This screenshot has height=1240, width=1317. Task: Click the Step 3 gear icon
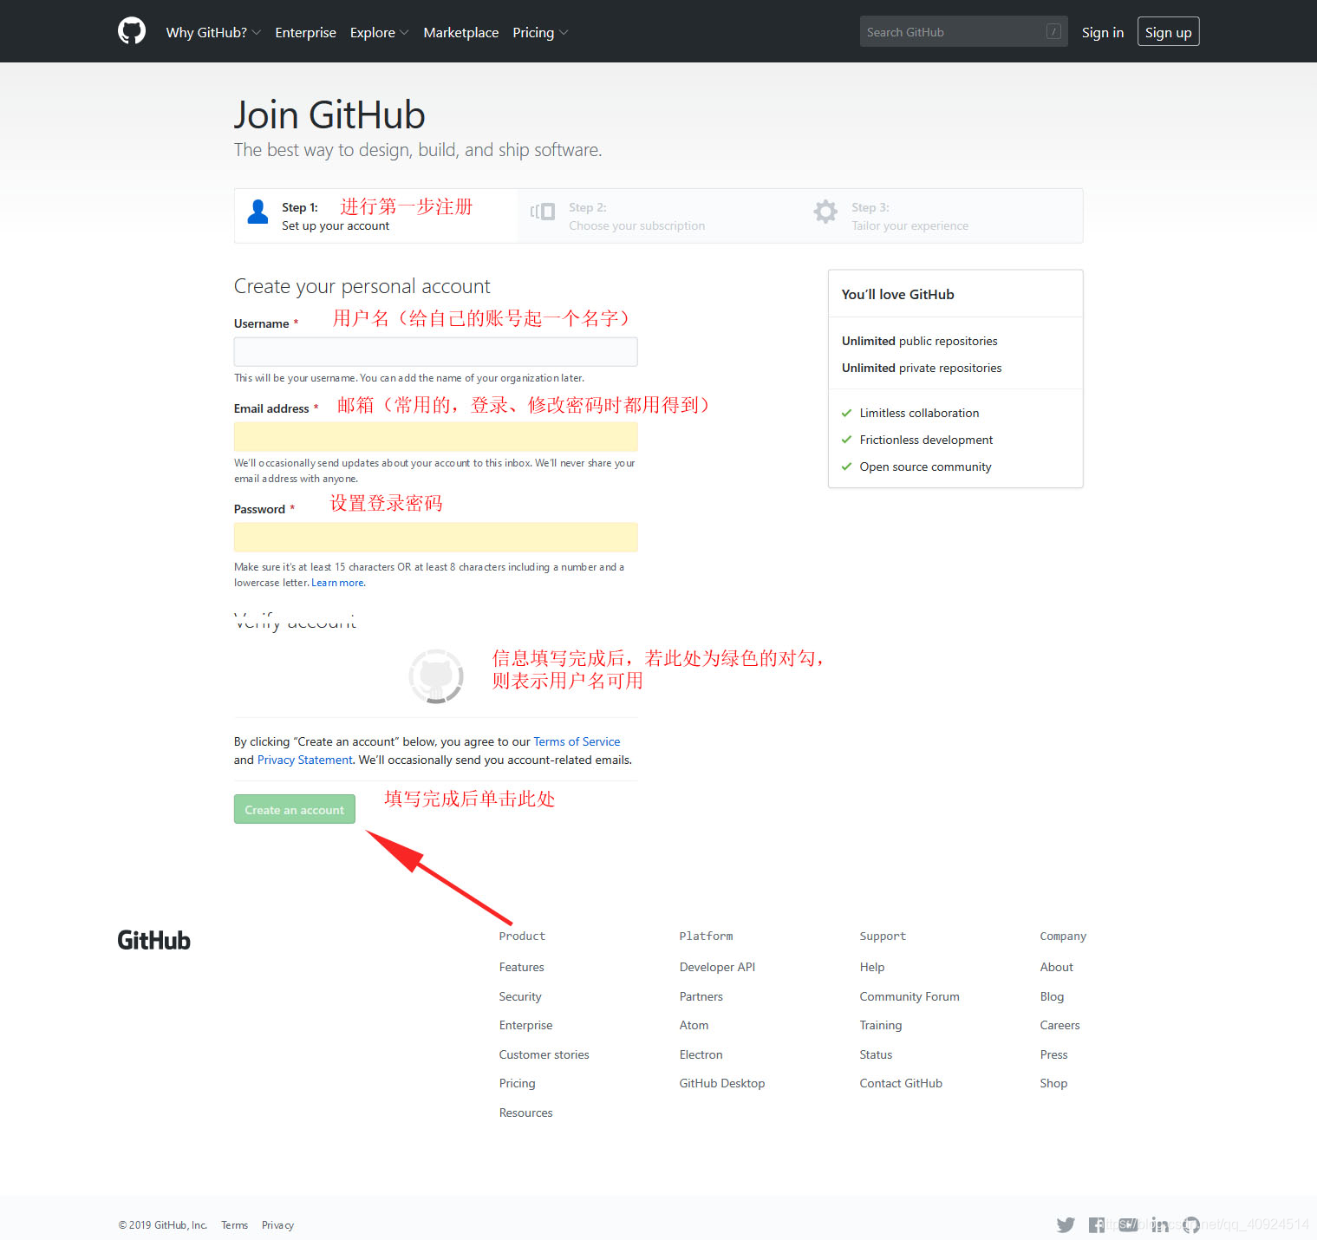825,212
